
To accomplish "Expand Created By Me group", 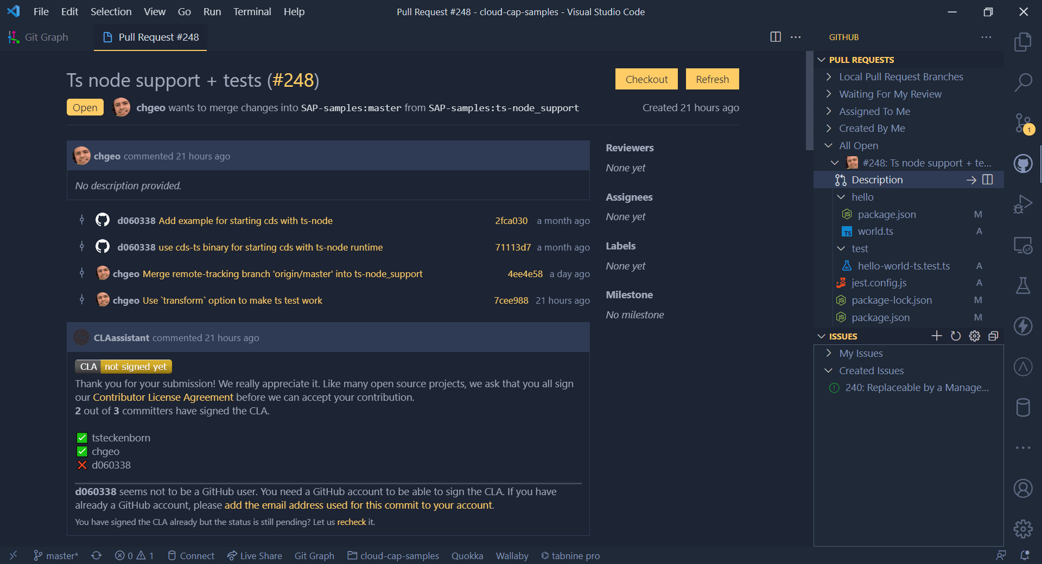I will (x=829, y=129).
